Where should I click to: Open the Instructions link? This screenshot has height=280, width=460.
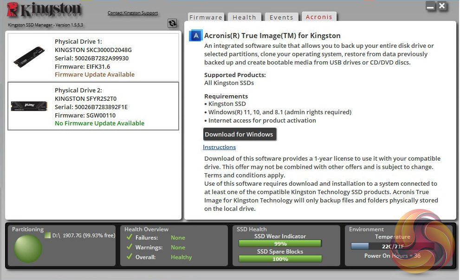click(x=219, y=147)
